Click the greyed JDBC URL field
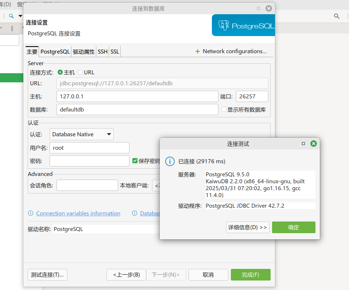Image resolution: width=349 pixels, height=290 pixels. click(162, 83)
